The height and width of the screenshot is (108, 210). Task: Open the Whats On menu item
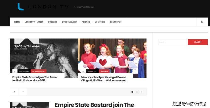click(100, 22)
